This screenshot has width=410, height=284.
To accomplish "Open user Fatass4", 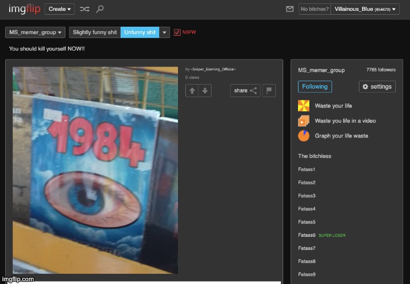I will [307, 209].
